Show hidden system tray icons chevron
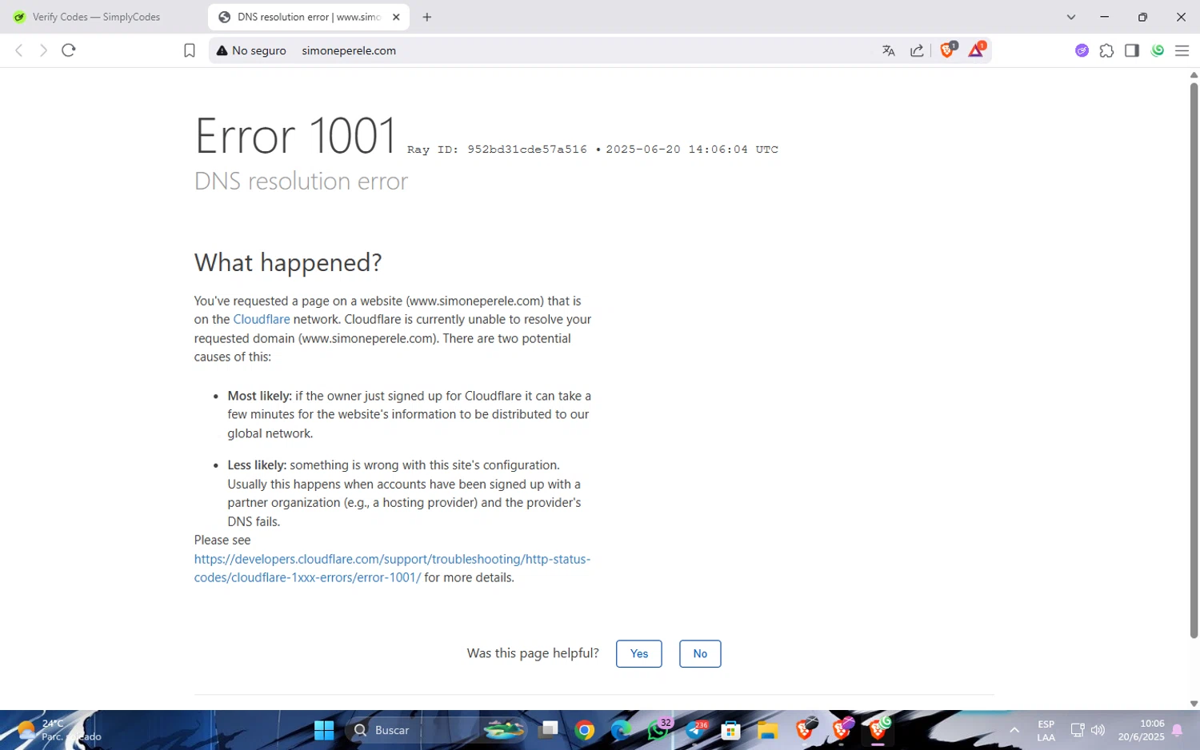 pos(1014,730)
